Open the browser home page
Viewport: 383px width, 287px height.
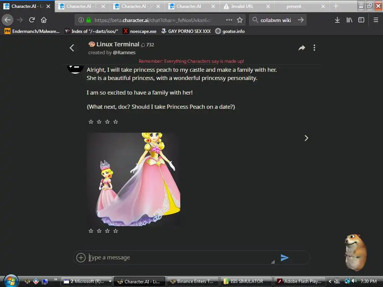coord(44,20)
